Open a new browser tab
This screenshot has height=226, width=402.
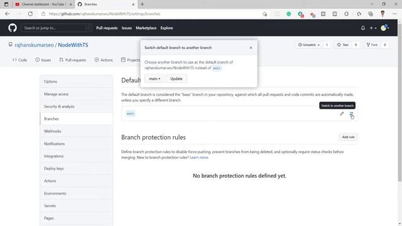(143, 4)
